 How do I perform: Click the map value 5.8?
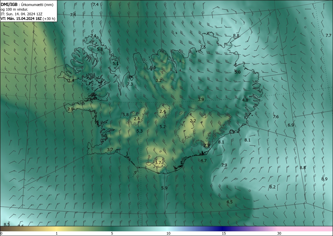tap(126, 115)
